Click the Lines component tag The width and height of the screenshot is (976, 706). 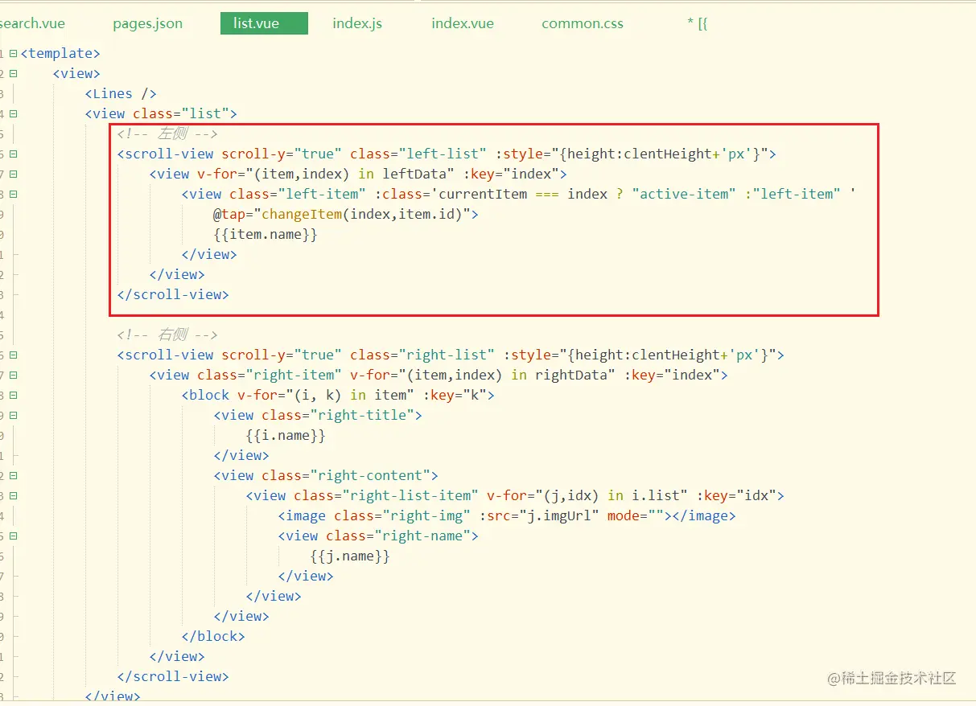coord(121,93)
